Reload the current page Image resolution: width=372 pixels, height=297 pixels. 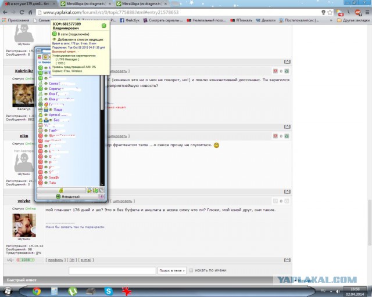pyautogui.click(x=22, y=12)
